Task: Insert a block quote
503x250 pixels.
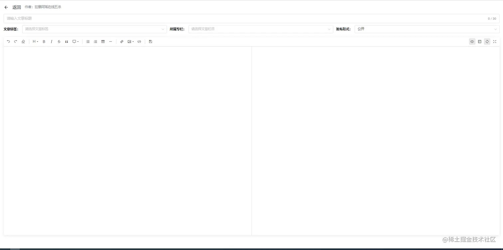Action: (67, 42)
